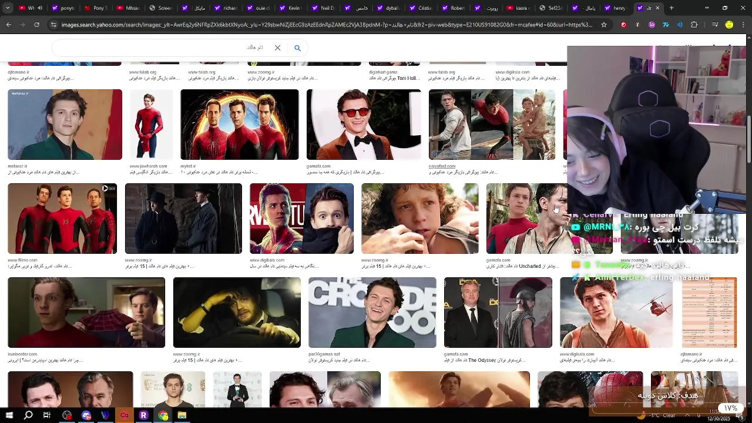
Task: Open Windows taskbar search
Action: (x=28, y=415)
